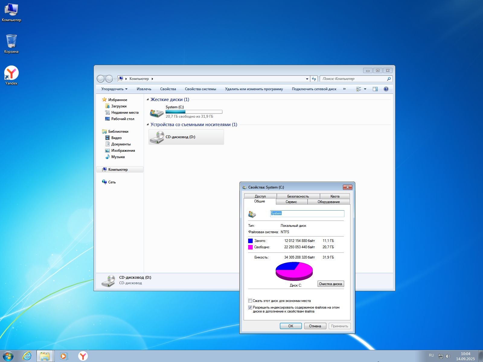
Task: Click the disk usage pie chart
Action: pyautogui.click(x=294, y=271)
